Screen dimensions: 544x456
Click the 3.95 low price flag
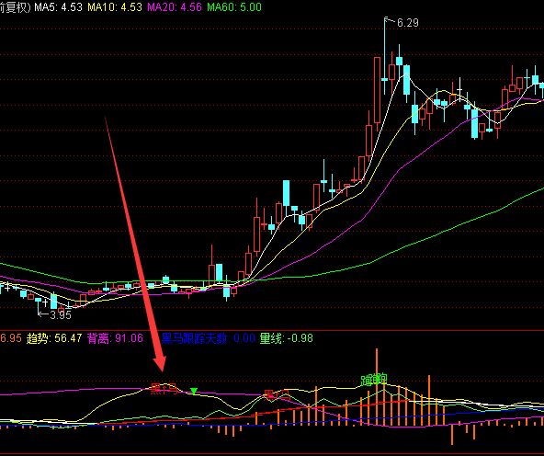56,314
